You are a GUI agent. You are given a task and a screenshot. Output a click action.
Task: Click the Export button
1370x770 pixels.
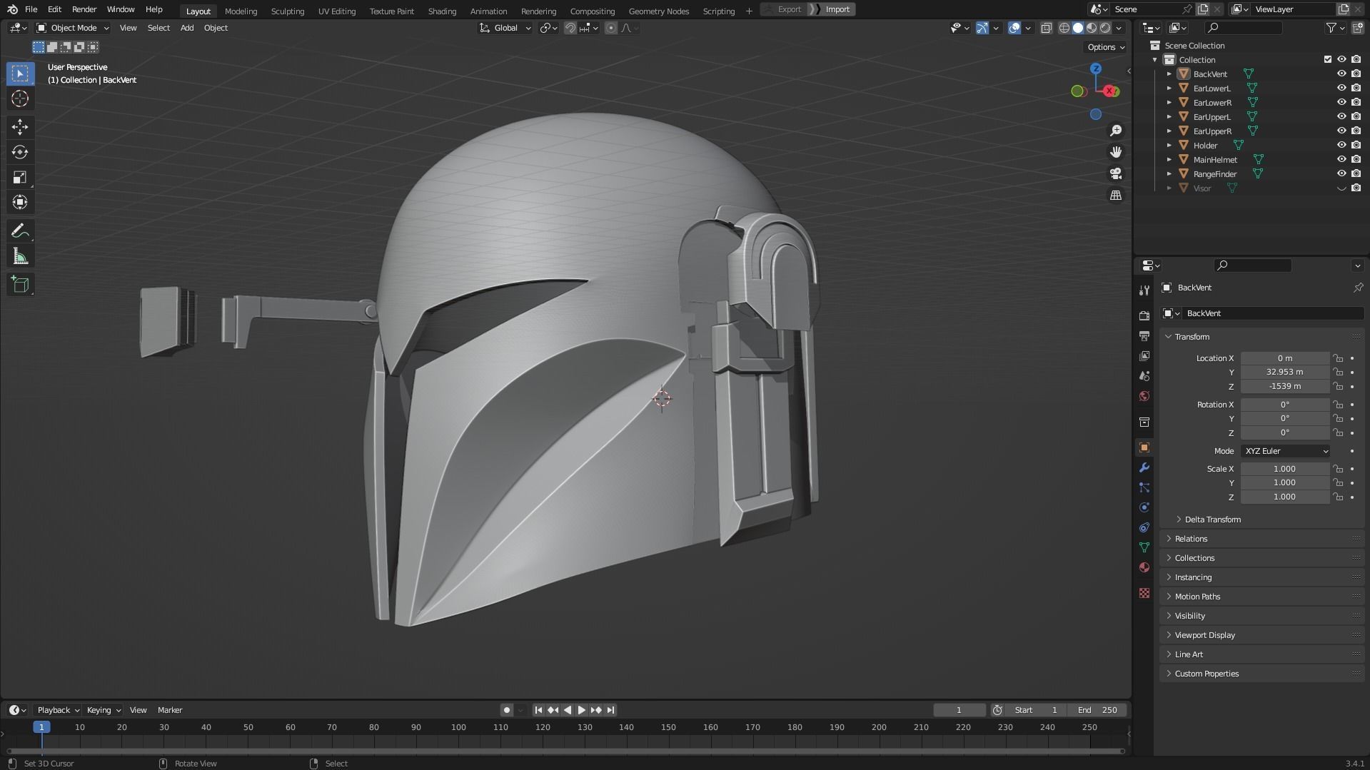pyautogui.click(x=783, y=9)
